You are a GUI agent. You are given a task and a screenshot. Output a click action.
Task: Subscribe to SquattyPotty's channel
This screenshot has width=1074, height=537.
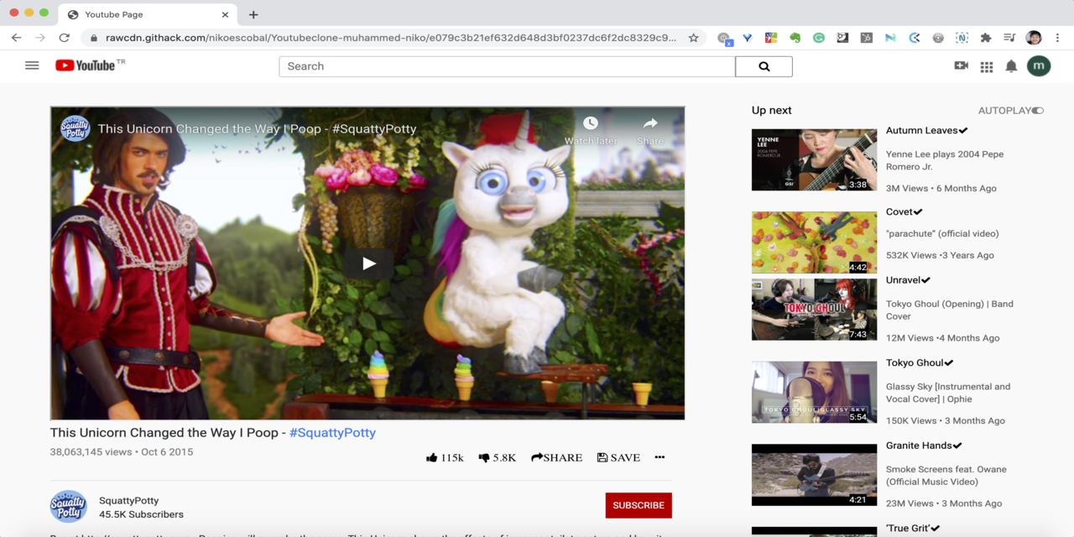pos(638,505)
